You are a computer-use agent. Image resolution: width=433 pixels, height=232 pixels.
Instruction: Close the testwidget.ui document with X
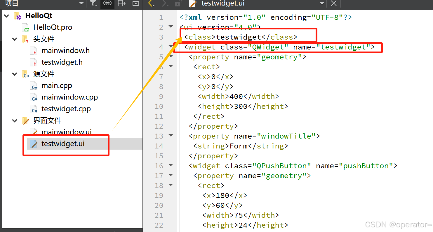[334, 3]
